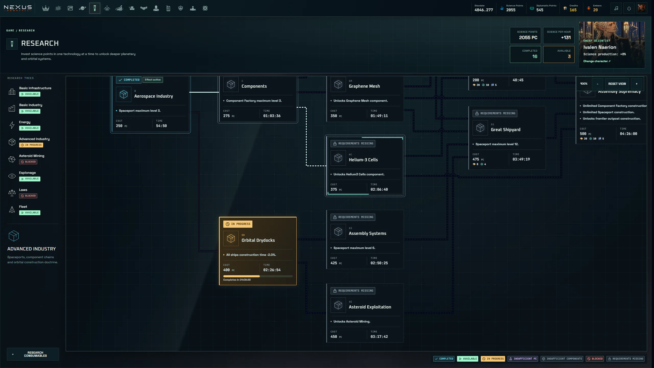Toggle the Insufficient PC legend filter

[523, 359]
